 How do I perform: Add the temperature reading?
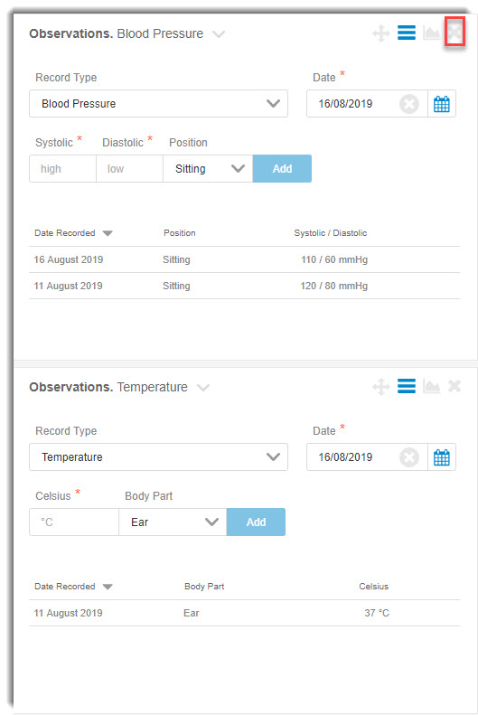[256, 522]
